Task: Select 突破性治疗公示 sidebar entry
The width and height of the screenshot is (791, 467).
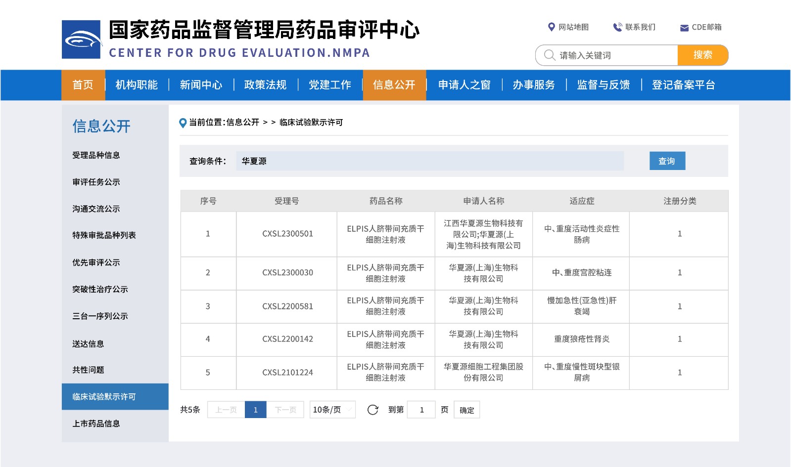Action: (x=100, y=289)
